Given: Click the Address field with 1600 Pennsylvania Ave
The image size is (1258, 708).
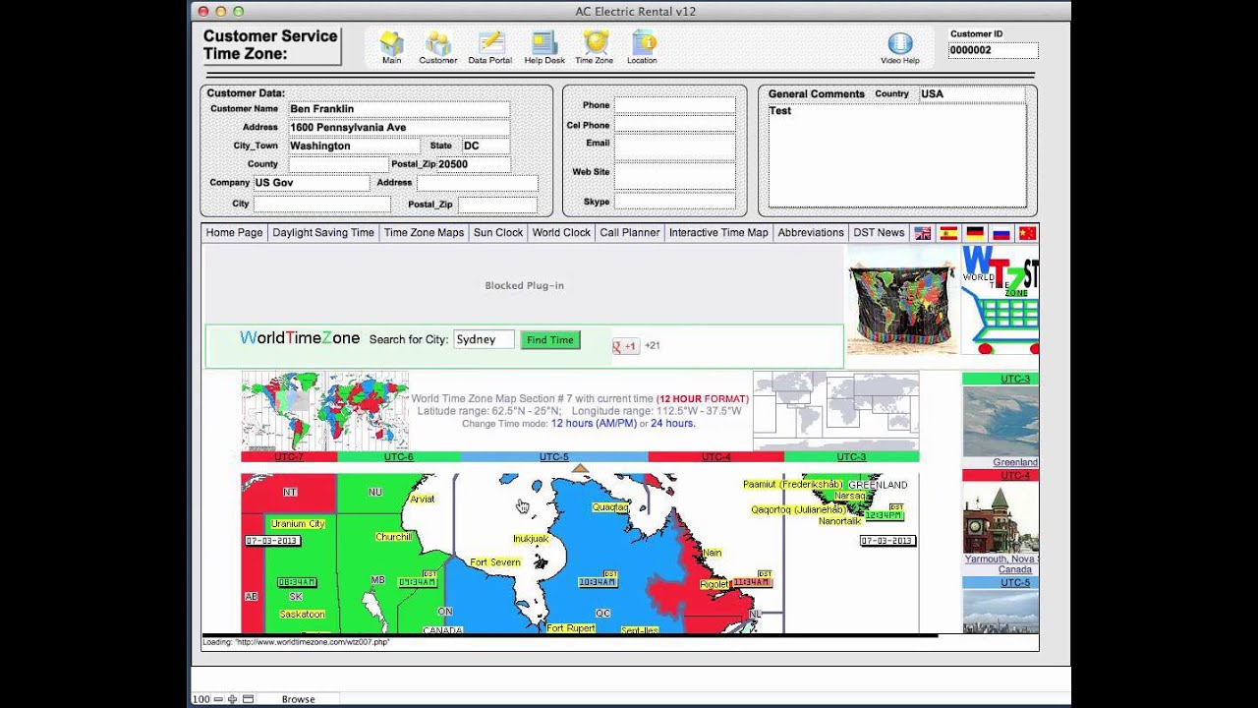Looking at the screenshot, I should coord(399,128).
